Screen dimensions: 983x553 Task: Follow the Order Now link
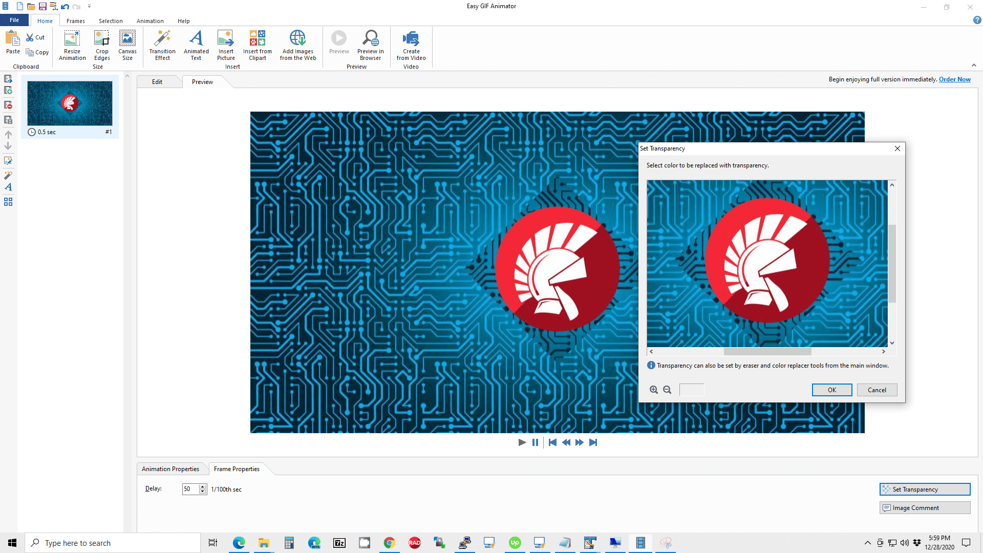click(955, 79)
